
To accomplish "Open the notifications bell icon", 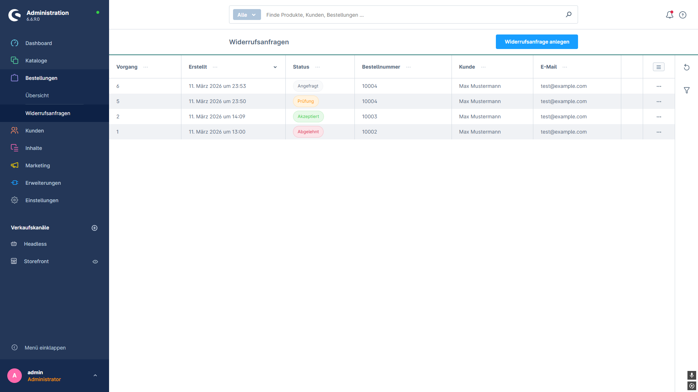I will coord(669,15).
